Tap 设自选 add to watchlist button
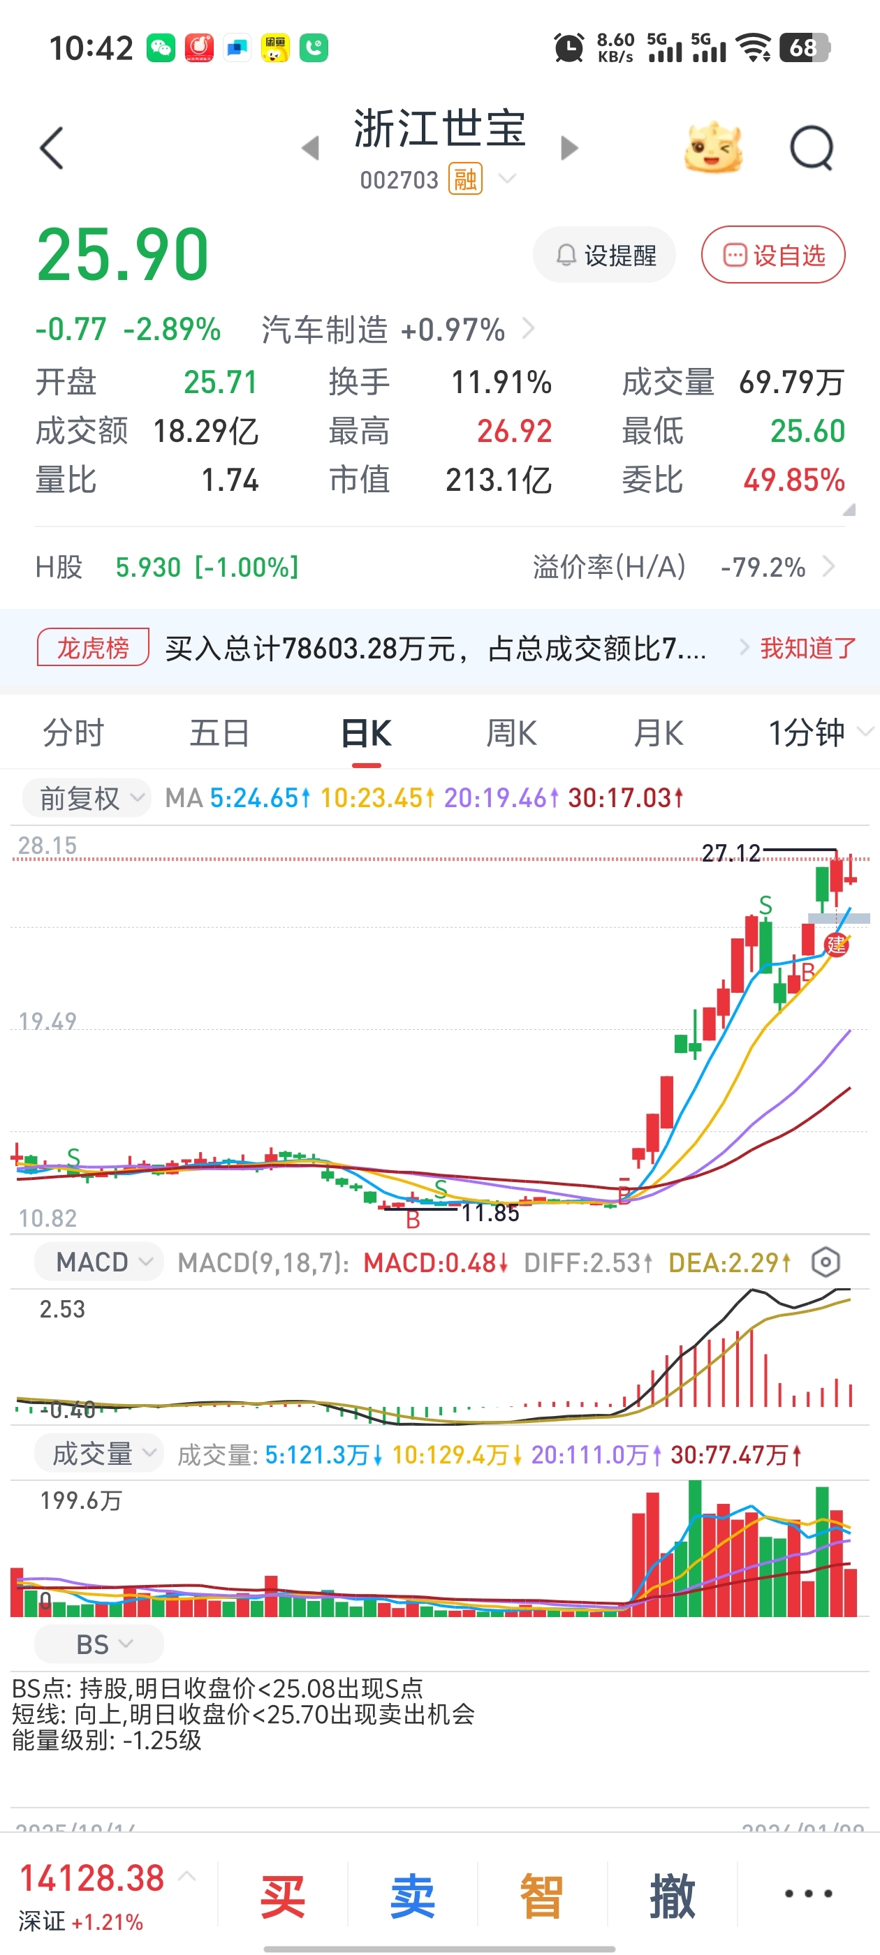The width and height of the screenshot is (880, 1955). click(773, 255)
